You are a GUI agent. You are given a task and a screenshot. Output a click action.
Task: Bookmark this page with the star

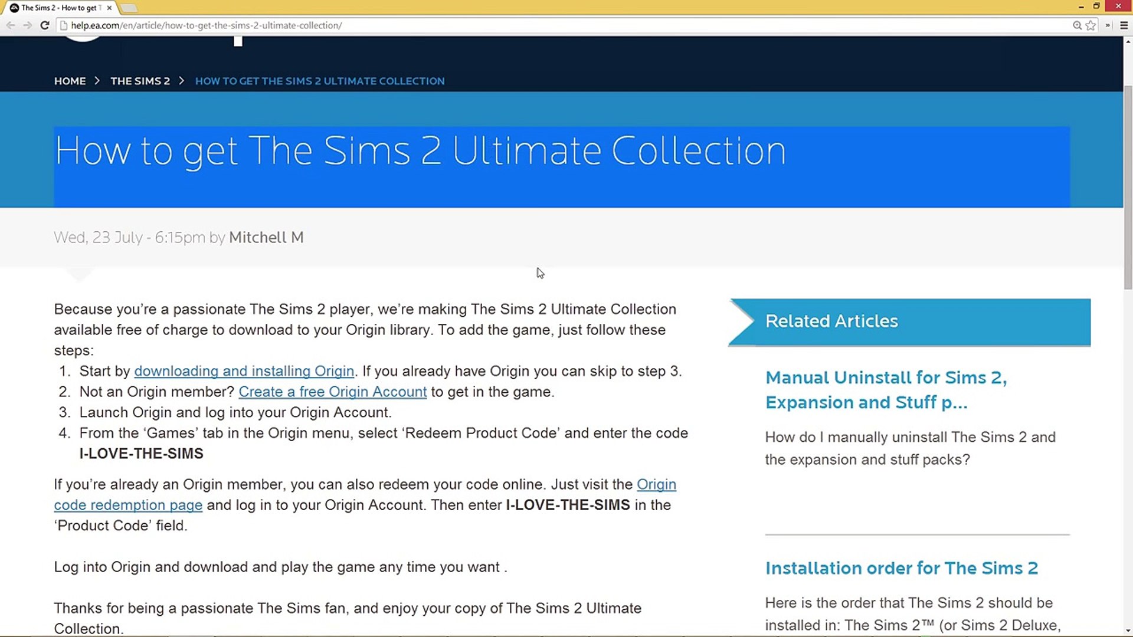point(1091,25)
